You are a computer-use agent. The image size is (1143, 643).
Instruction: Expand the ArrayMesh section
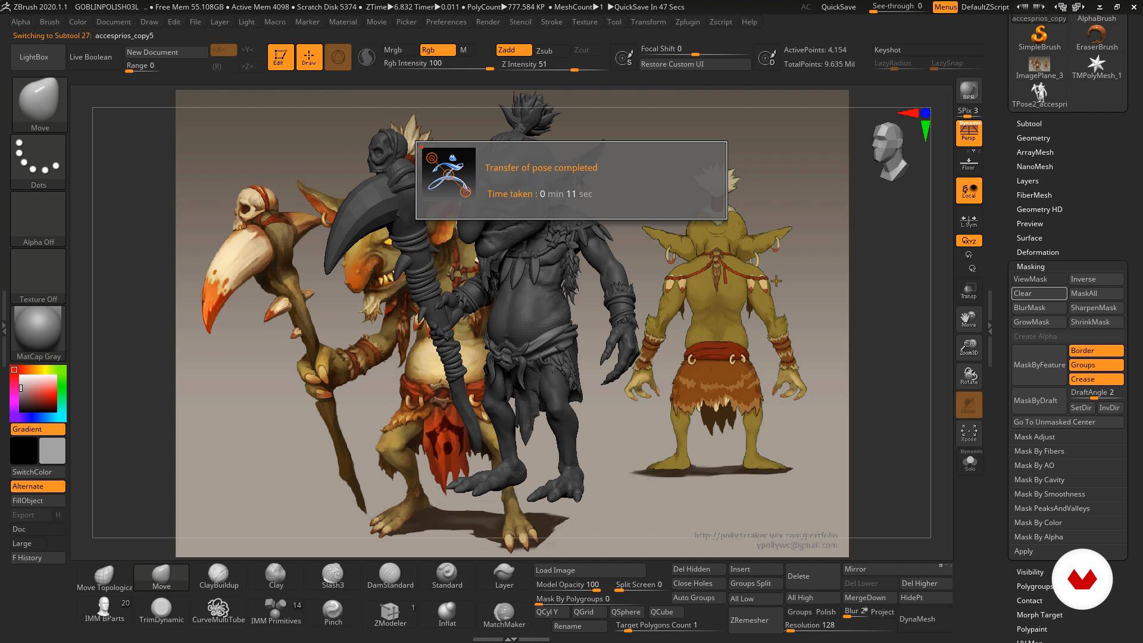tap(1035, 152)
